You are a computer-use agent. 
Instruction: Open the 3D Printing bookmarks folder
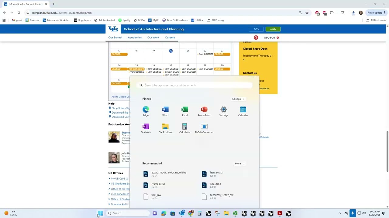click(x=215, y=20)
